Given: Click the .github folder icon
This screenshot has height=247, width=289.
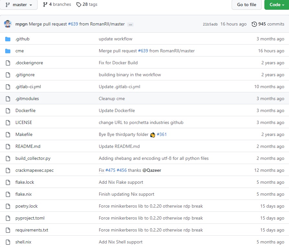Looking at the screenshot, I should (8, 39).
